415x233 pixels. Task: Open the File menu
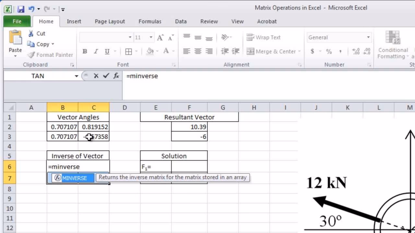17,21
